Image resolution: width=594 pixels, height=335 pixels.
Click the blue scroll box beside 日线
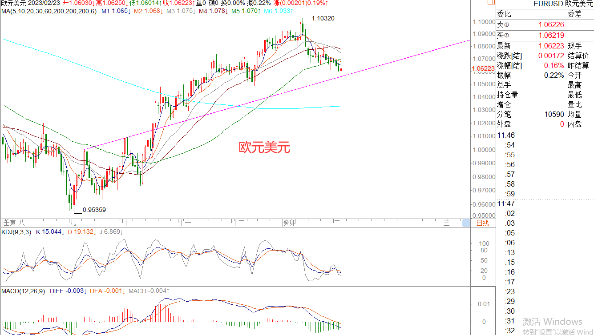466,223
